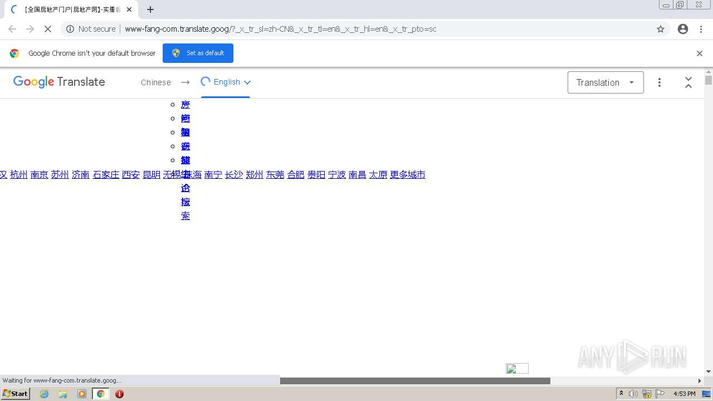This screenshot has height=401, width=713.
Task: Click the browser back arrow
Action: (x=12, y=29)
